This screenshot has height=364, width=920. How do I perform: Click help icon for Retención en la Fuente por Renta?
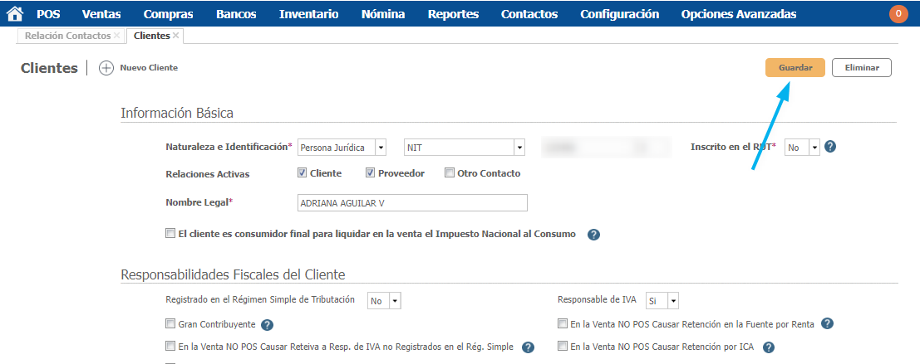point(827,324)
